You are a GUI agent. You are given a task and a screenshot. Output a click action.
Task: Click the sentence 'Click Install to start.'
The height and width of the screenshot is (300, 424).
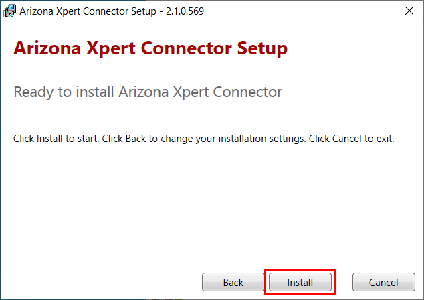(56, 139)
